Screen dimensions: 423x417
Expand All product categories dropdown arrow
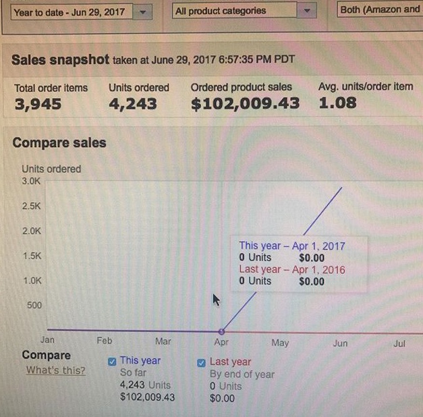(x=307, y=11)
